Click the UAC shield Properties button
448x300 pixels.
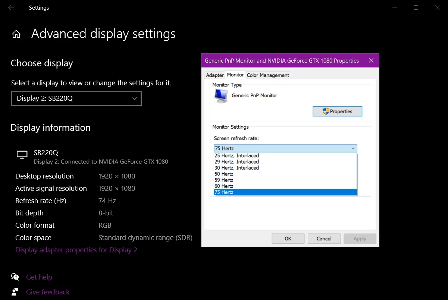click(x=337, y=111)
